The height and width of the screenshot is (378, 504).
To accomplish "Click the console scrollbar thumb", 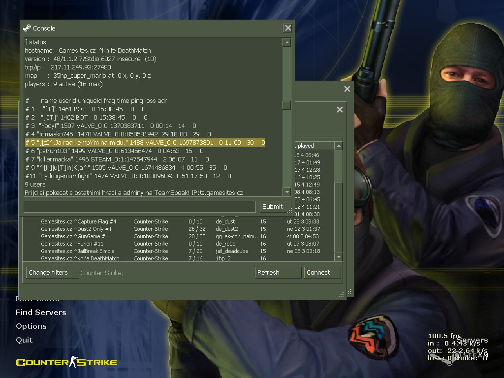I will (x=287, y=105).
